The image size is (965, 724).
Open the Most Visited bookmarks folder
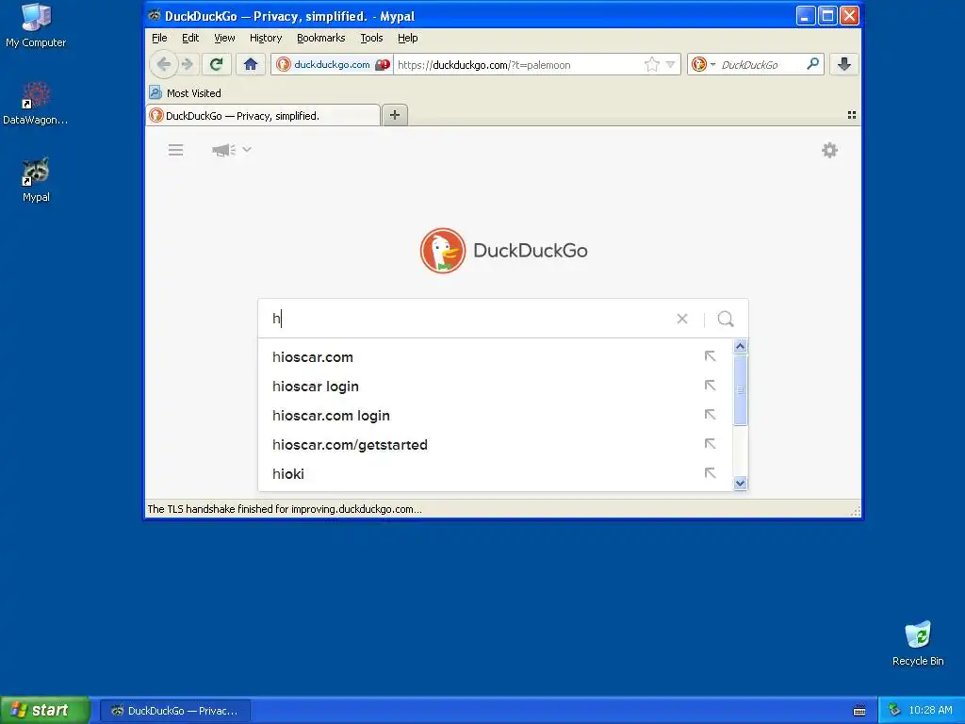[186, 93]
